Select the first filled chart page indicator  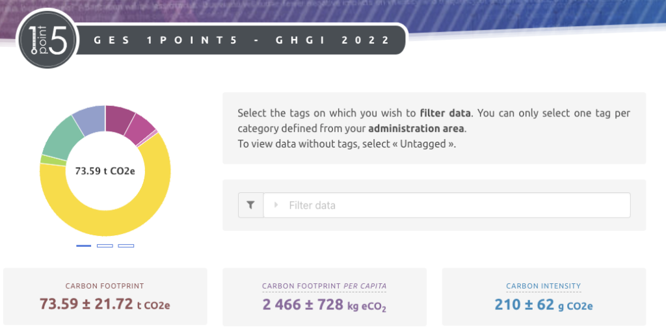point(84,246)
